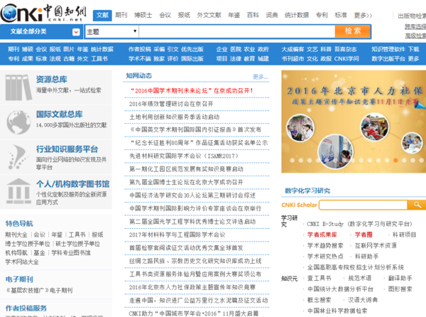Switch to the 统计数据 tab
426x317 pixels.
tap(297, 15)
